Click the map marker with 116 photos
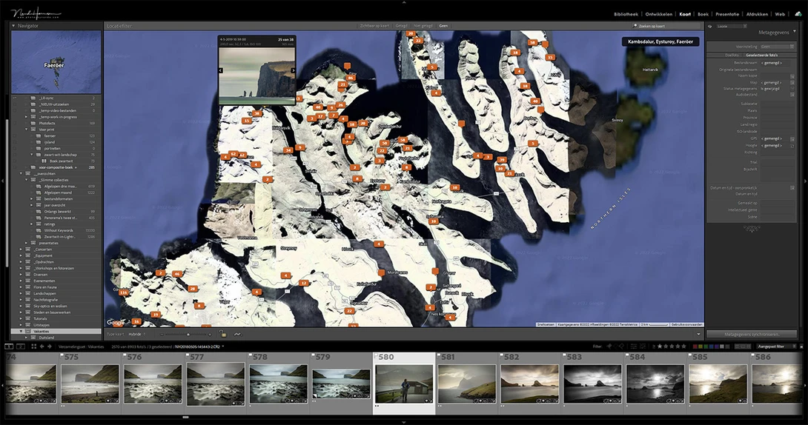This screenshot has width=808, height=425. 123,292
